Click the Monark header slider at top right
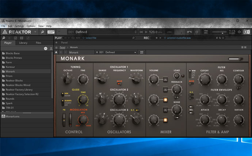The width and height of the screenshot is (252, 156). click(236, 59)
